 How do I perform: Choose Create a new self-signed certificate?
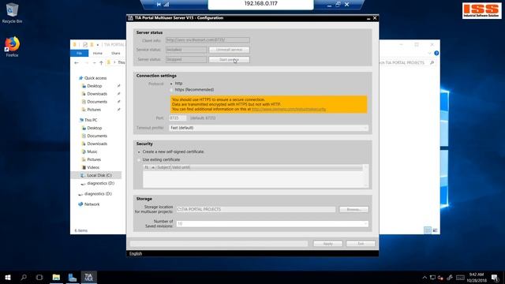click(x=139, y=151)
